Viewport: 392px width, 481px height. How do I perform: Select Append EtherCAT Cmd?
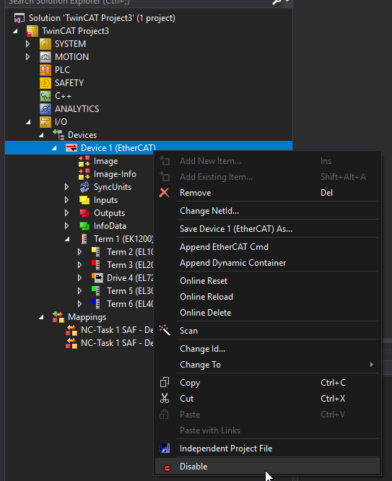pos(267,247)
